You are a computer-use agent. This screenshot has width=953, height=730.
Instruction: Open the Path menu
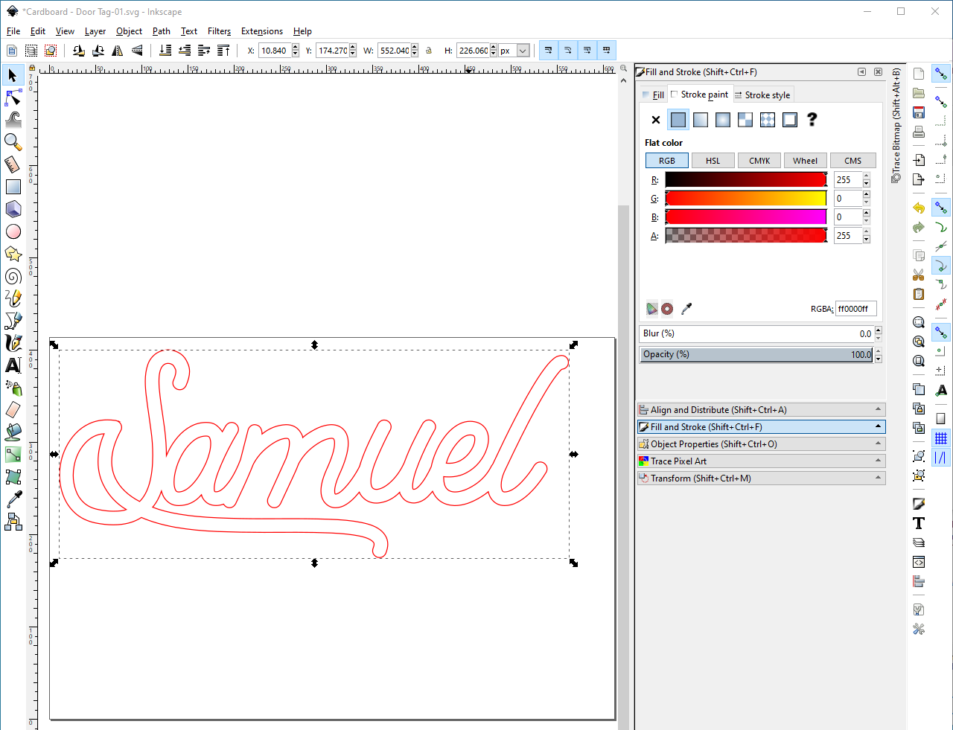[x=162, y=31]
